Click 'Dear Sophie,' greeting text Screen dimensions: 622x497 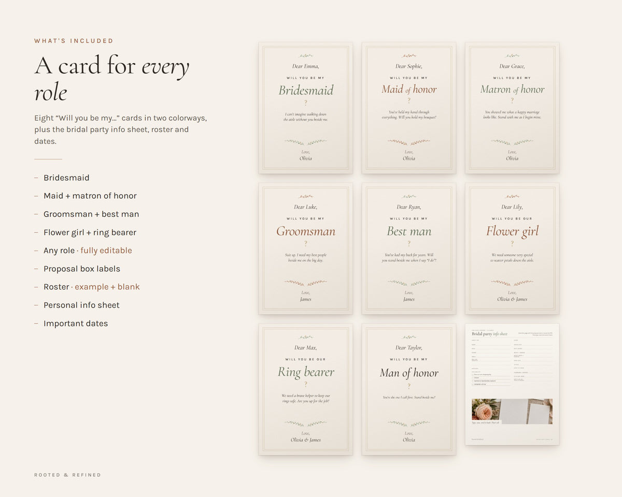409,66
